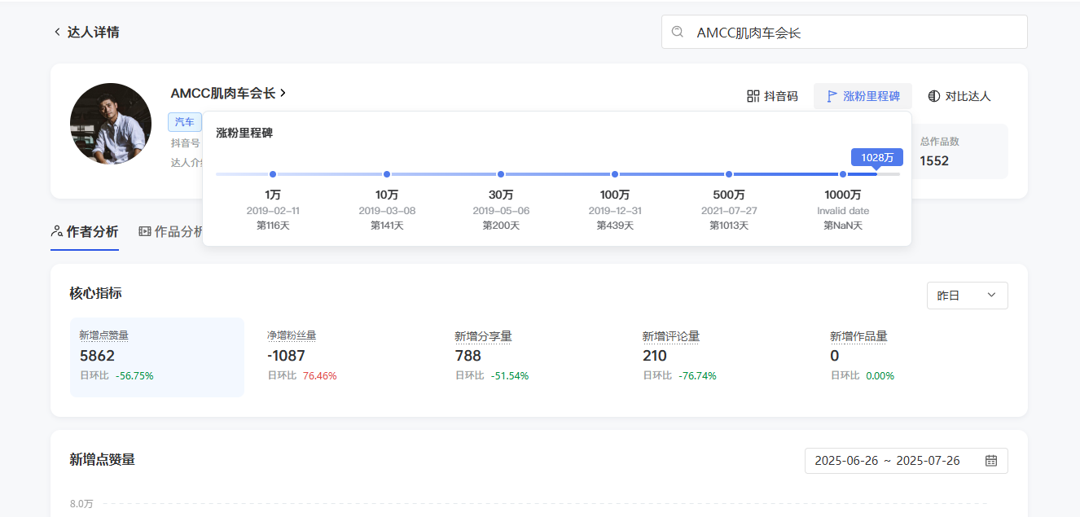Click the 作者分析 person icon
The image size is (1080, 517).
57,231
